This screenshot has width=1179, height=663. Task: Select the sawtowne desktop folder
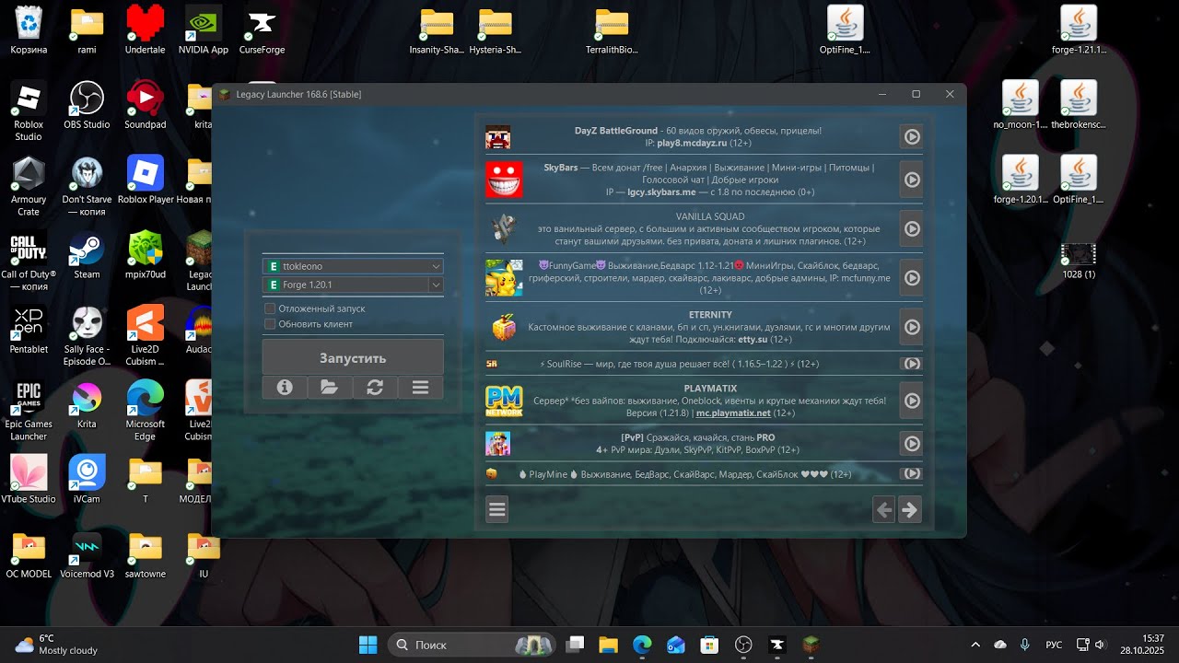pos(145,553)
